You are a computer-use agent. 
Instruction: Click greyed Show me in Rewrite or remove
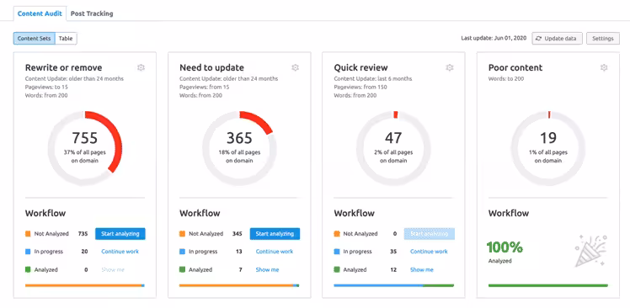(x=113, y=270)
